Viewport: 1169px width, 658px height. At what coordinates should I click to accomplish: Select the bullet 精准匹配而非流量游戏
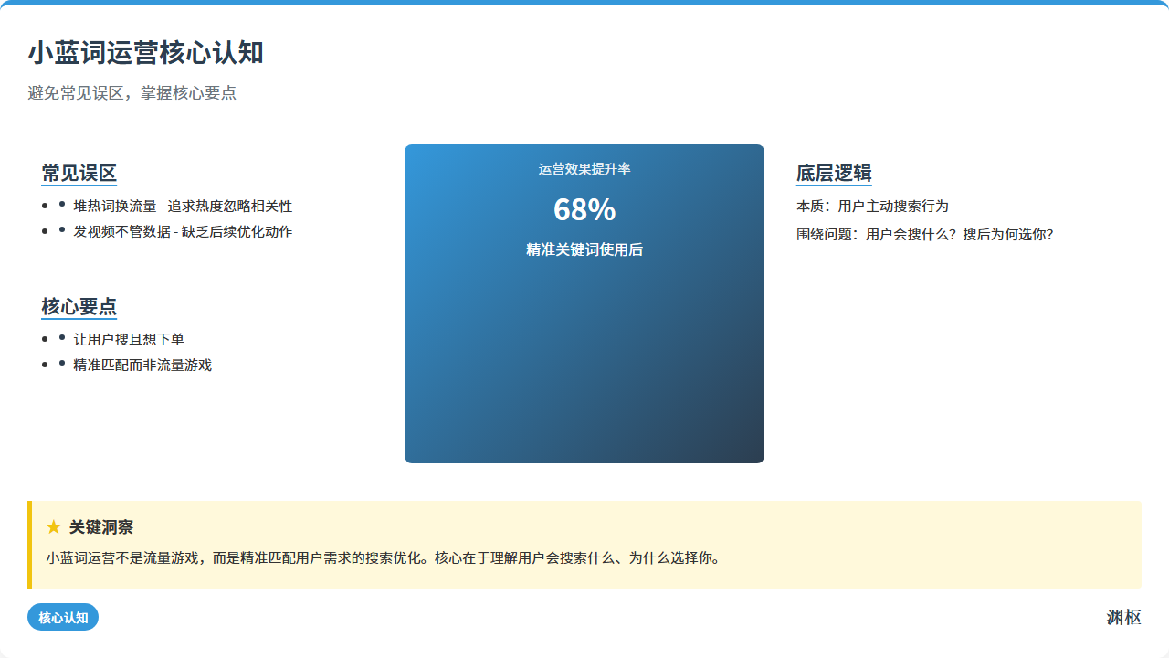[x=142, y=366]
